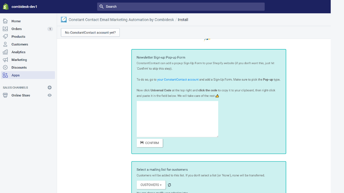Click the Marketing megaphone icon

5,60
